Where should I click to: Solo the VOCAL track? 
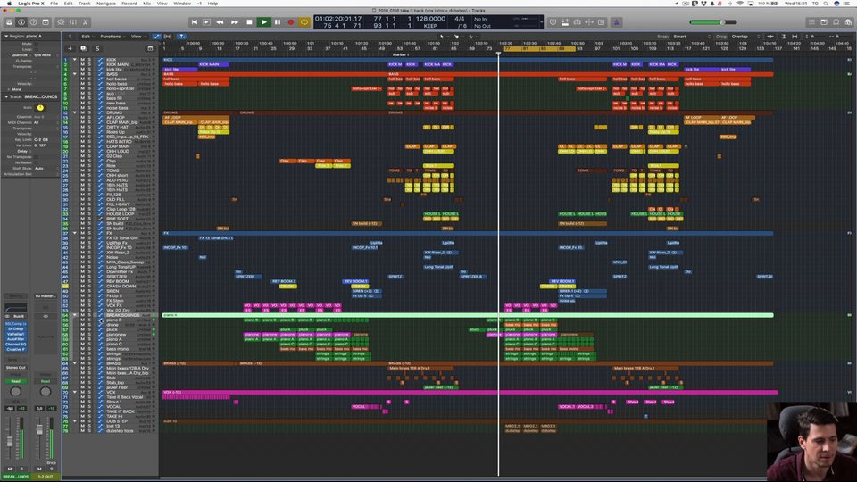point(89,407)
